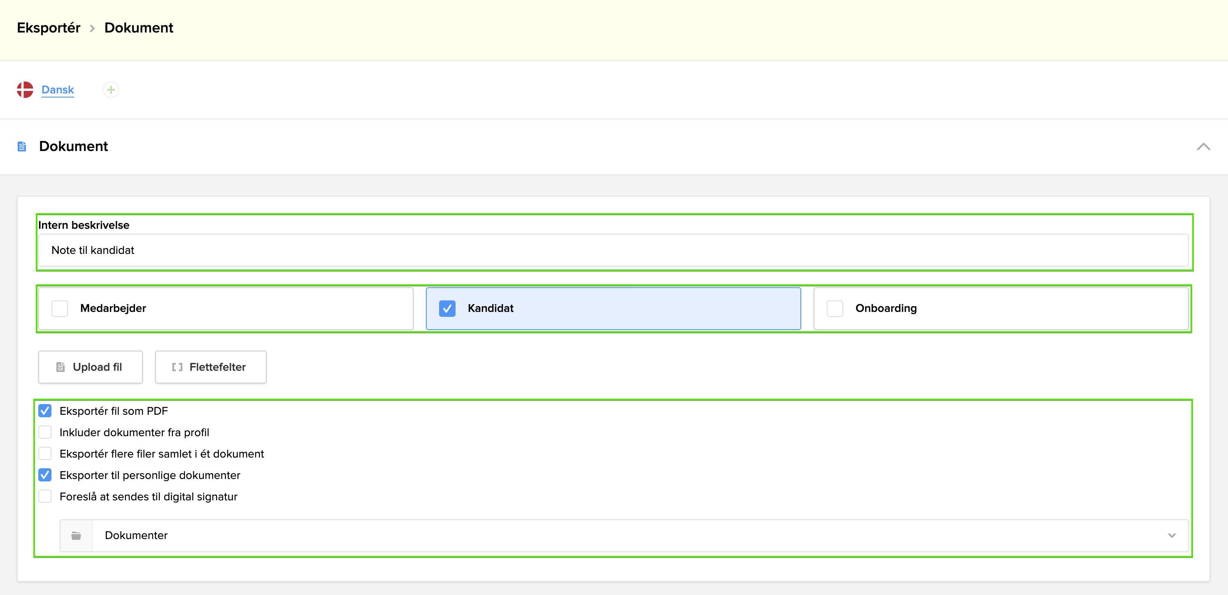
Task: Collapse the Dokument section with chevron
Action: pos(1203,146)
